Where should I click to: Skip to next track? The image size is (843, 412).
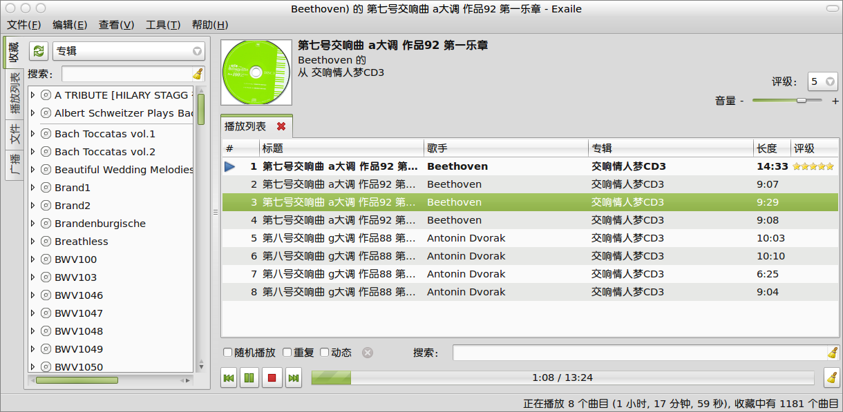pos(294,378)
